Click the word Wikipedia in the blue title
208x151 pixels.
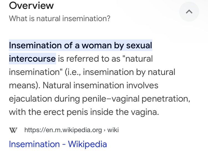(x=87, y=144)
